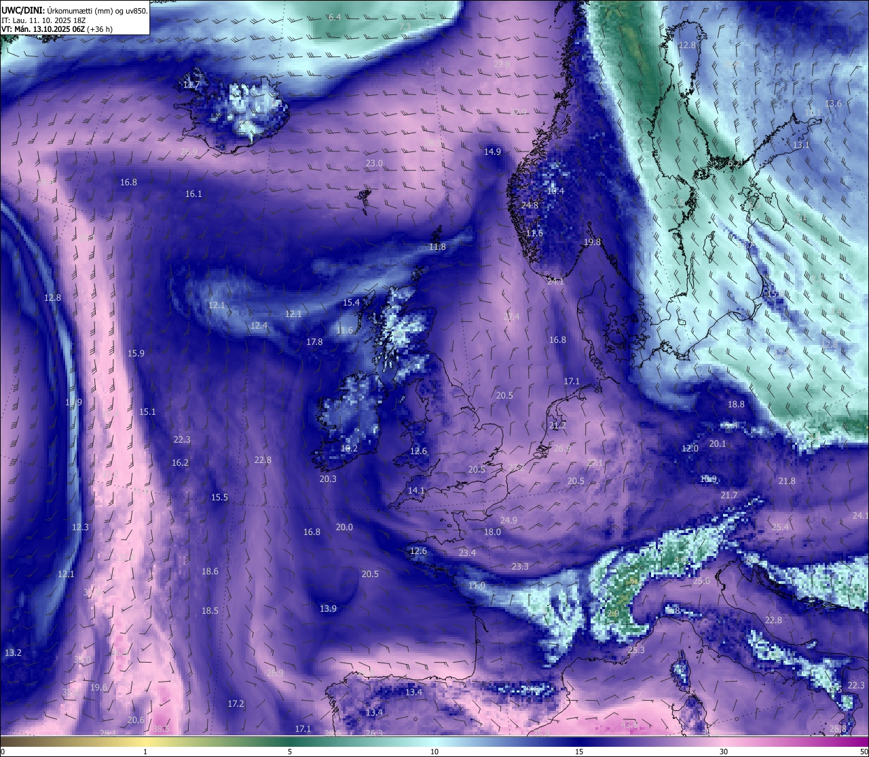This screenshot has width=869, height=757.
Task: Click the '25.4' value label
Action: (x=780, y=527)
